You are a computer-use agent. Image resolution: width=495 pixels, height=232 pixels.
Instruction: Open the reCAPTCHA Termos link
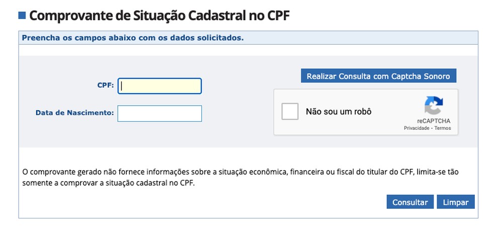coord(443,128)
